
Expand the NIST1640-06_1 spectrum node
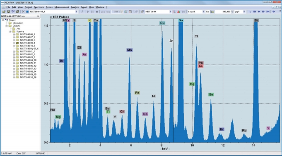(14, 34)
